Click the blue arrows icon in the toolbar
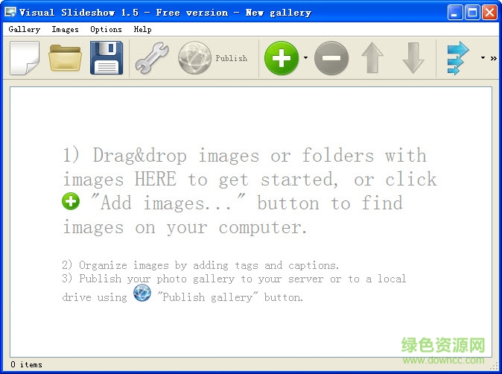This screenshot has height=374, width=502. (x=457, y=58)
